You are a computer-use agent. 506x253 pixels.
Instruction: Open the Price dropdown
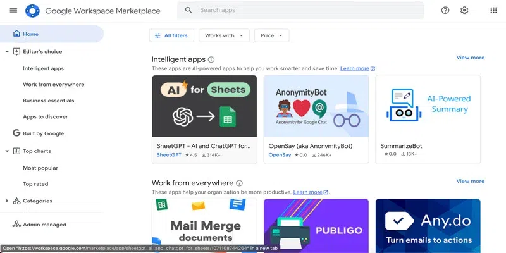(x=272, y=35)
